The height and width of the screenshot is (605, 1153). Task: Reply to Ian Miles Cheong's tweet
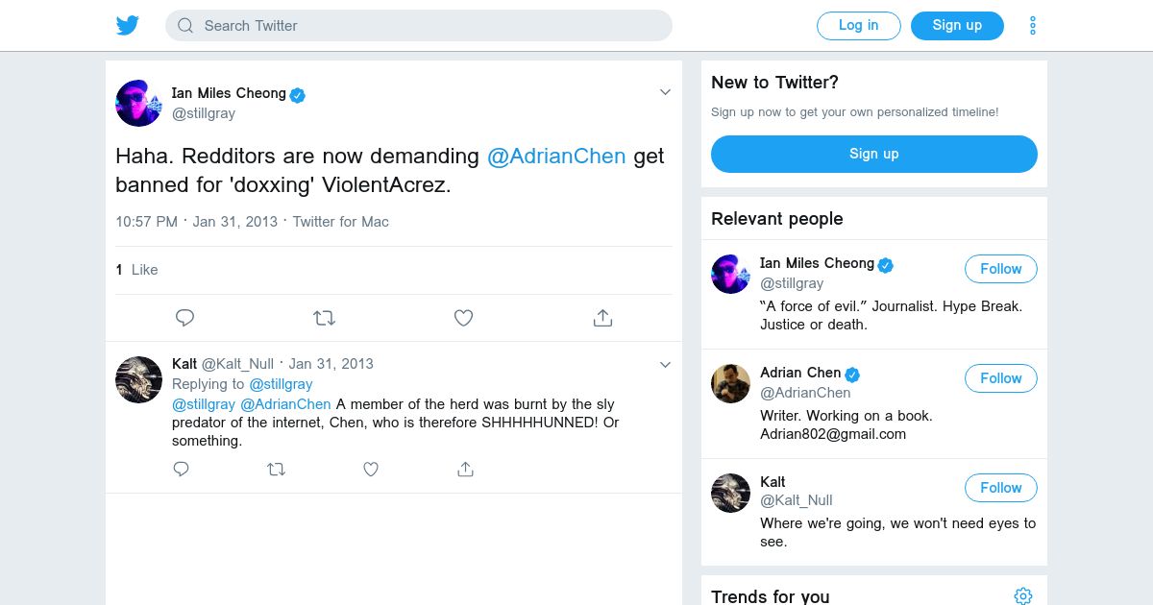coord(185,318)
